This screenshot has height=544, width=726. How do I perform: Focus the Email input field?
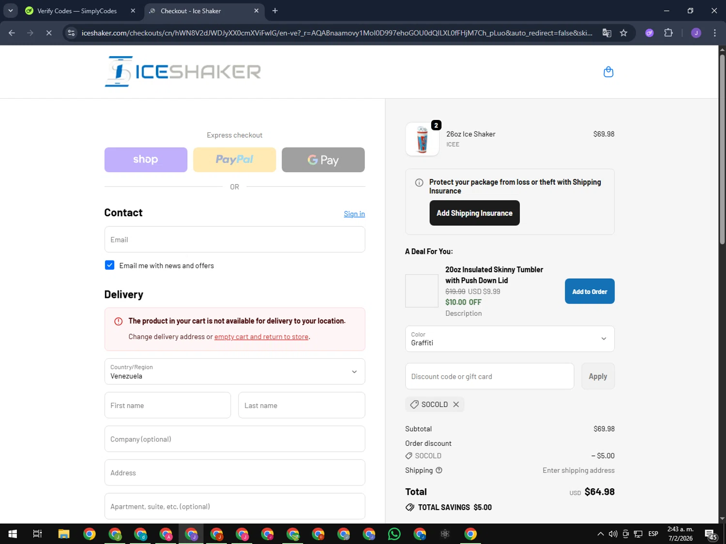(235, 239)
